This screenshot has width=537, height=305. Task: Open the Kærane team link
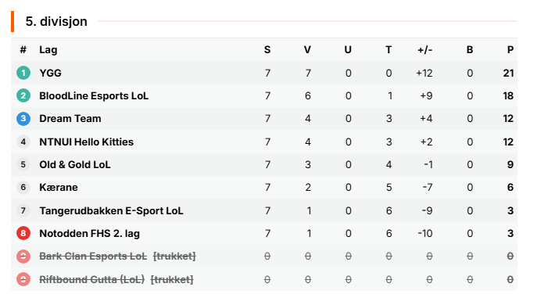59,188
